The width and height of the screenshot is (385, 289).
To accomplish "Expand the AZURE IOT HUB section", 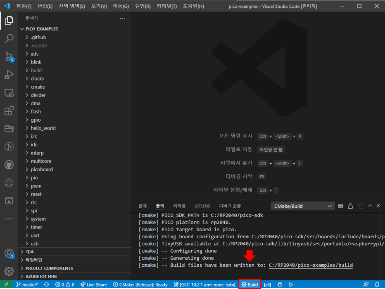I will tap(75, 277).
